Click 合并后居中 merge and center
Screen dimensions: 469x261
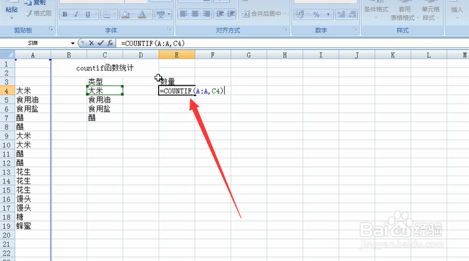262,14
